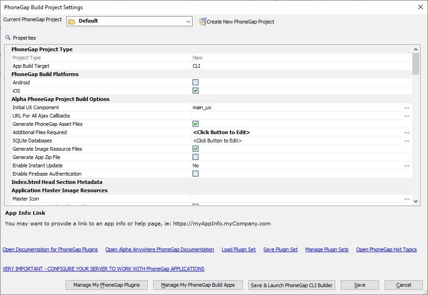Screen dimensions: 428x295
Task: Open the Initial UX Component ellipsis editor
Action: 407,107
